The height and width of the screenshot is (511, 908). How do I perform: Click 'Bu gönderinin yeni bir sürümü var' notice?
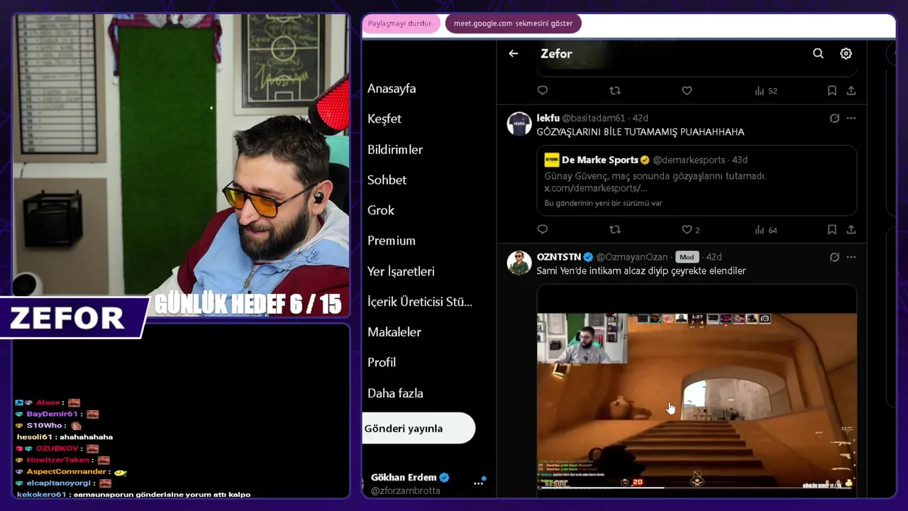coord(603,203)
